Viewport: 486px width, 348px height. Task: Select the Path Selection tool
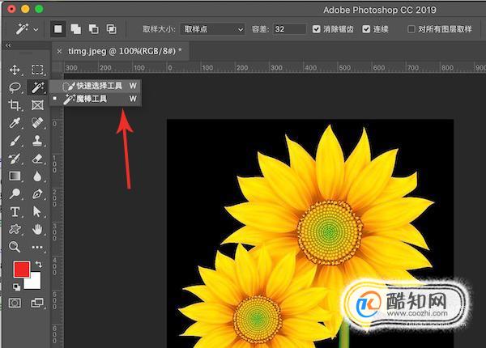coord(37,212)
